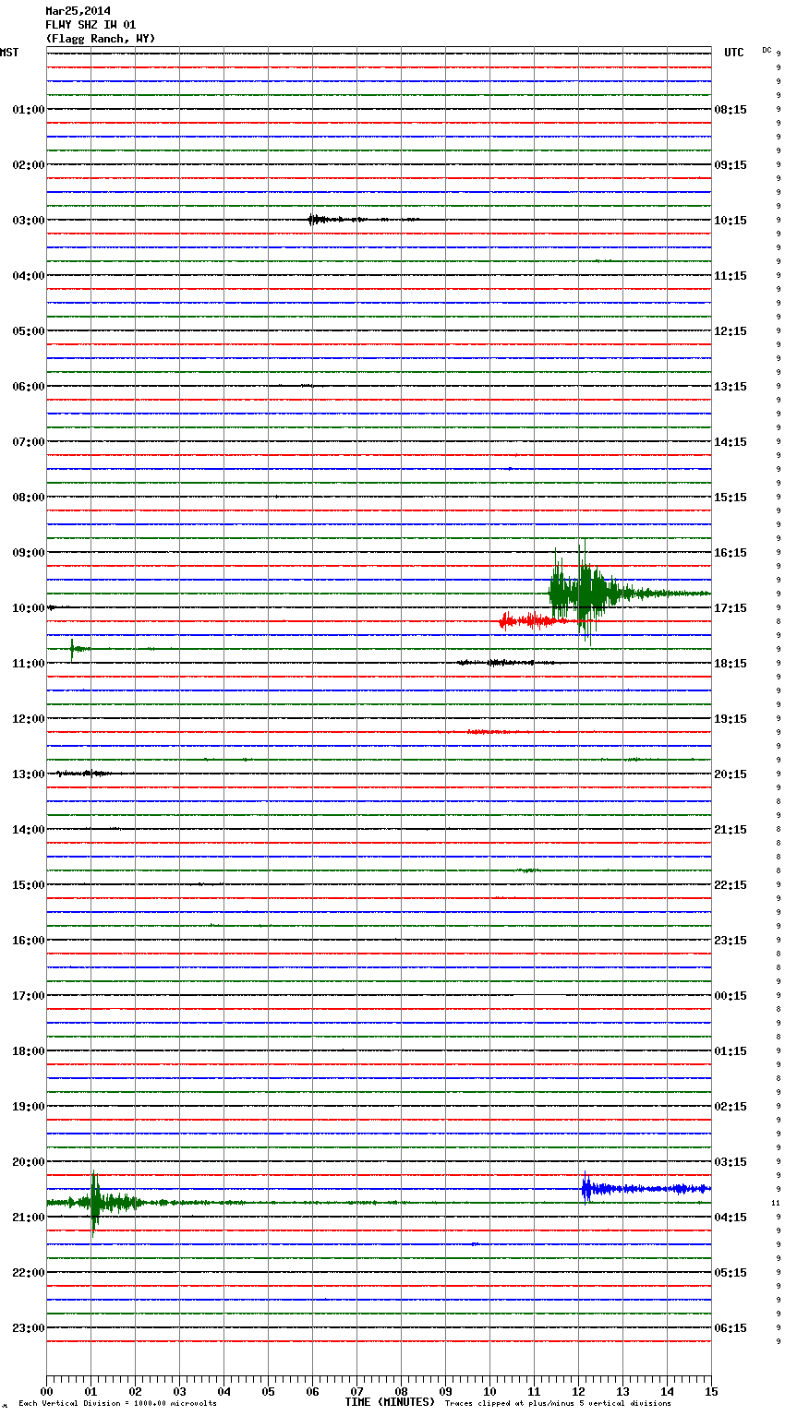Click the 00:15 UTC time label
This screenshot has height=1416, width=785.
click(x=731, y=996)
